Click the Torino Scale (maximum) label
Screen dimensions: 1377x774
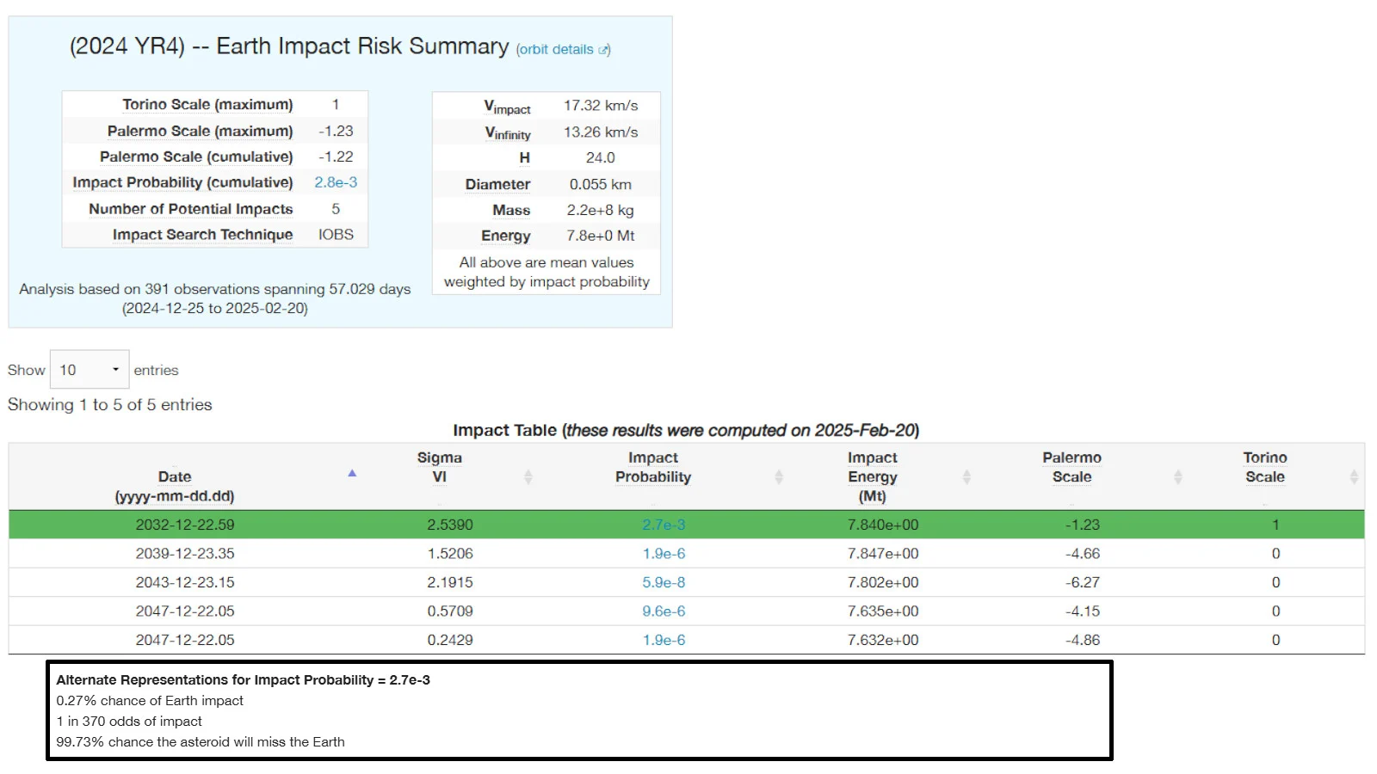click(207, 104)
